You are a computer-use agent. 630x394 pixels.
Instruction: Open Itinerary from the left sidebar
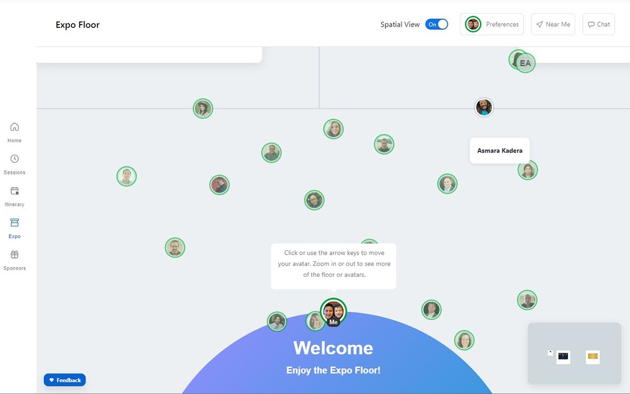[14, 195]
